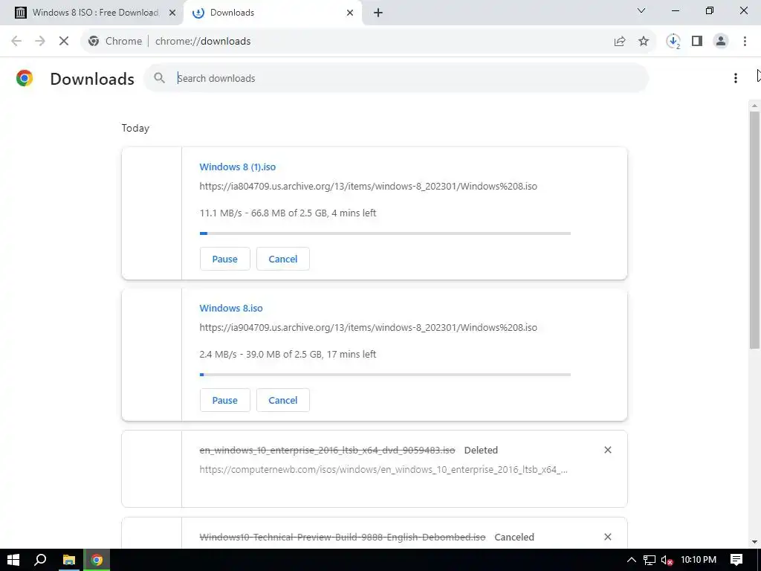Bookmark this page with the star icon

pyautogui.click(x=644, y=42)
